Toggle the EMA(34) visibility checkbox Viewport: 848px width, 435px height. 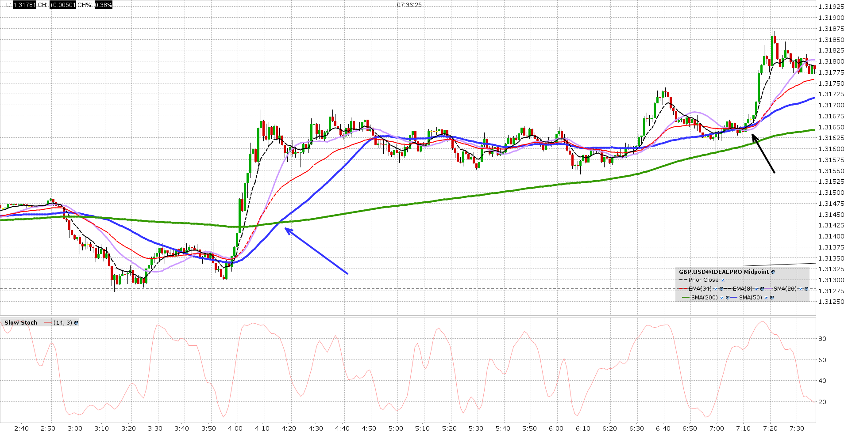click(x=716, y=289)
